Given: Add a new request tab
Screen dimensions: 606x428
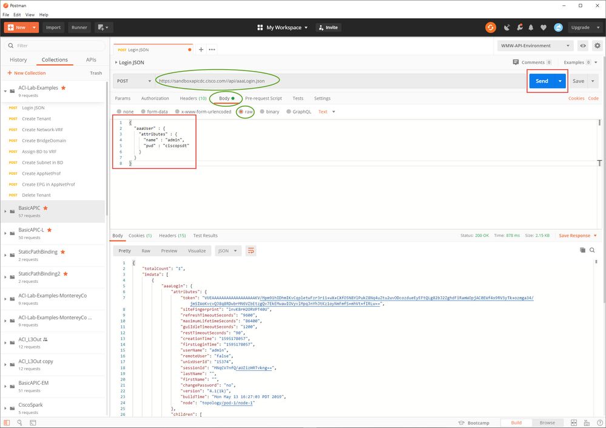Looking at the screenshot, I should (x=201, y=50).
